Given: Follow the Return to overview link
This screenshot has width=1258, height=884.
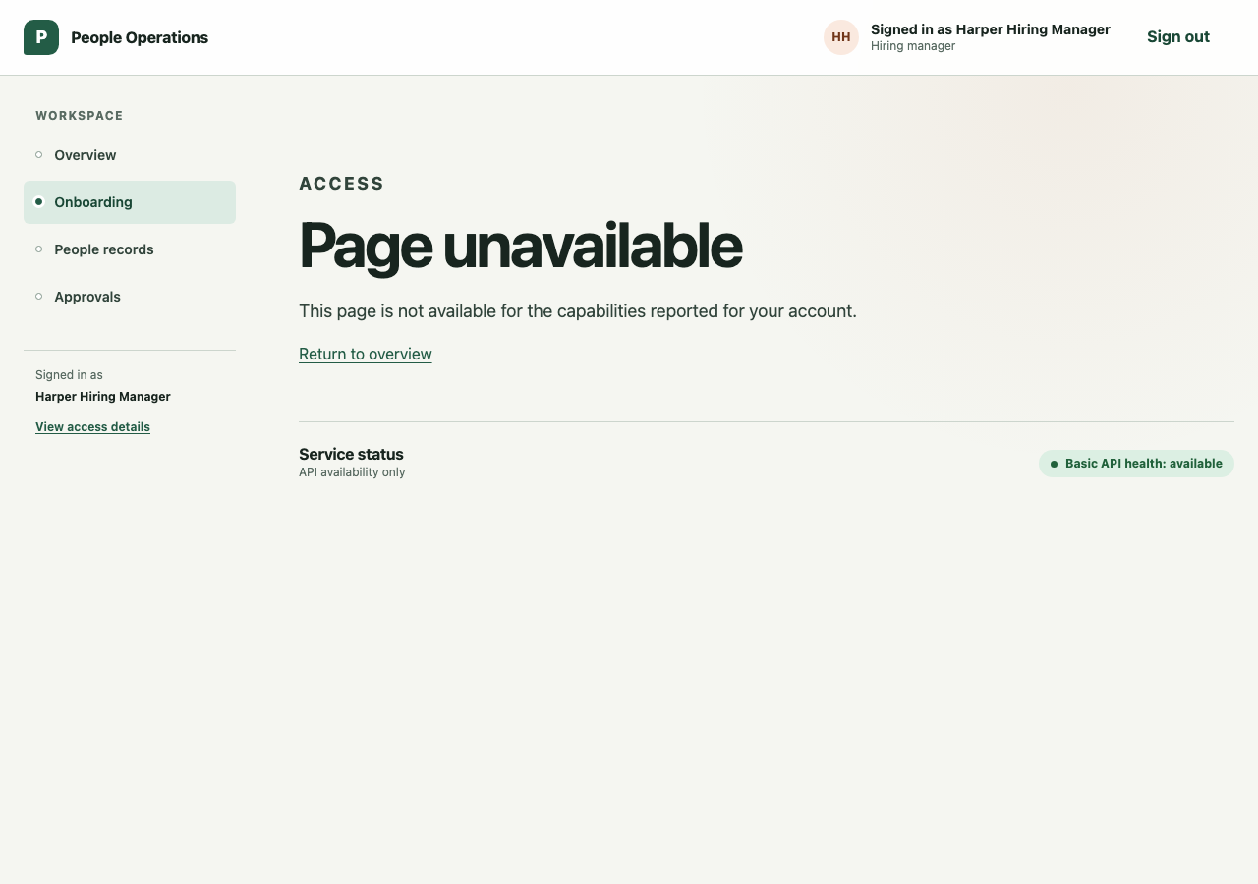Looking at the screenshot, I should click(x=366, y=354).
